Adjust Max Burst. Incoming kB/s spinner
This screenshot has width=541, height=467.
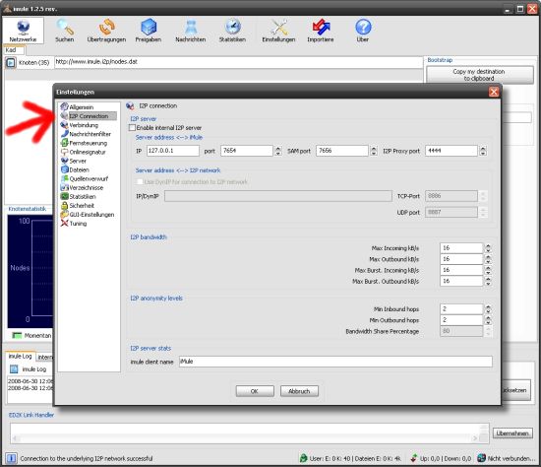[488, 270]
